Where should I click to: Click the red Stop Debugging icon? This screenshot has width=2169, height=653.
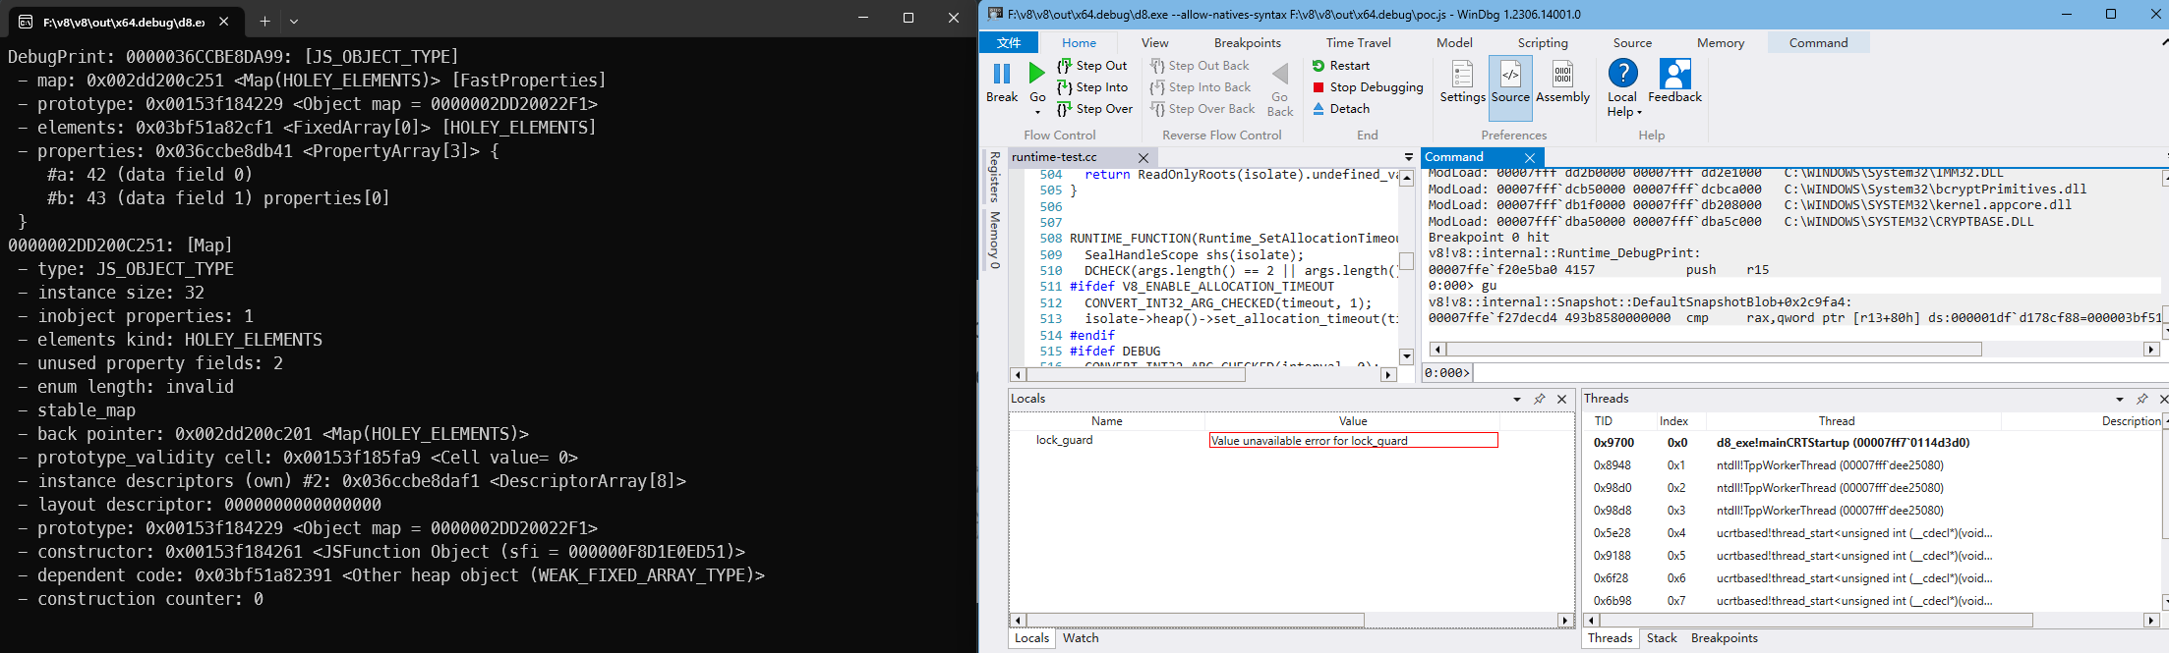click(x=1319, y=87)
